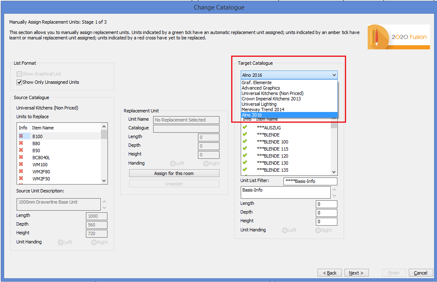Click the Source Unit Description text box
The image size is (437, 282).
click(59, 204)
